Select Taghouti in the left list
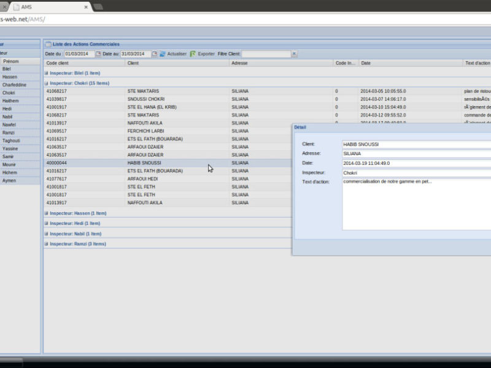 point(11,140)
